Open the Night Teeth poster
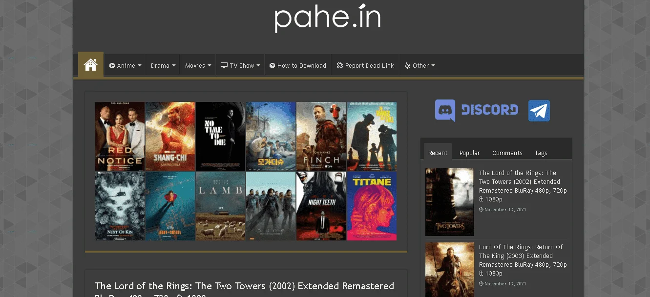650x297 pixels. click(321, 206)
